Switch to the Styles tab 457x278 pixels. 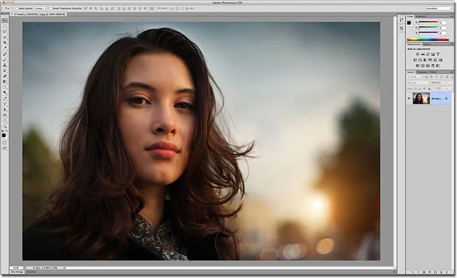click(x=426, y=44)
